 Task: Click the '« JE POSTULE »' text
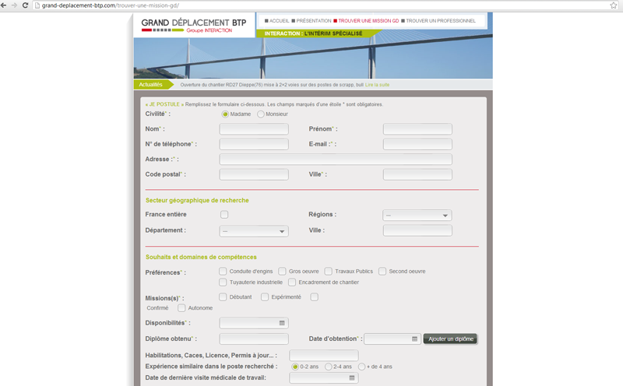[x=164, y=104]
